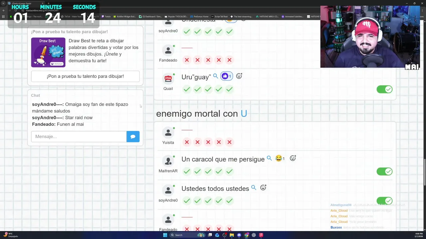Click the answer text Un caracol que me persigue
The image size is (426, 239).
(223, 159)
